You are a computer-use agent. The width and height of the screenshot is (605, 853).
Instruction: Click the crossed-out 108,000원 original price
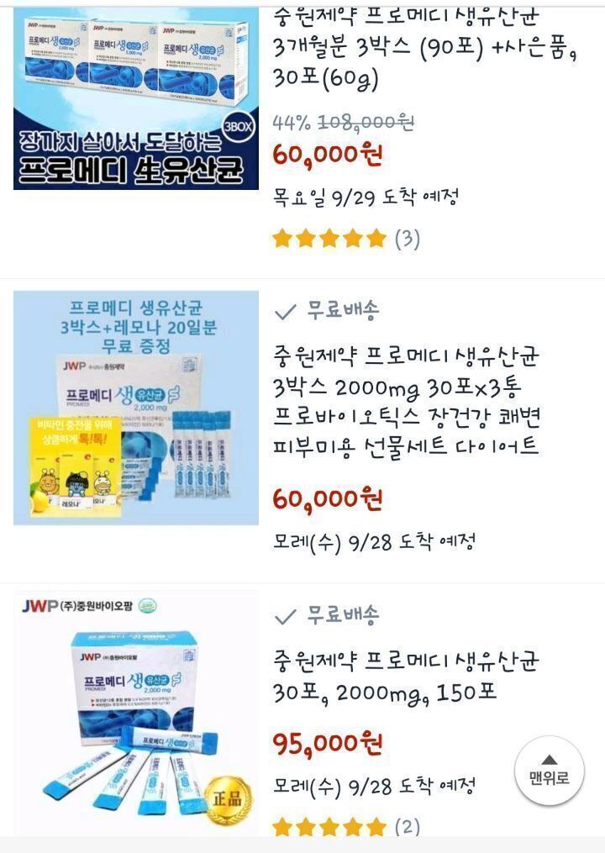tap(366, 122)
